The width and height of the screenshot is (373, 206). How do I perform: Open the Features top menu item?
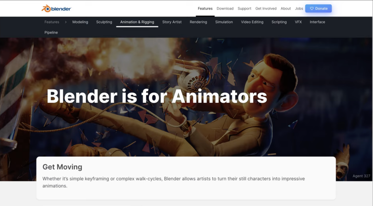[x=205, y=8]
